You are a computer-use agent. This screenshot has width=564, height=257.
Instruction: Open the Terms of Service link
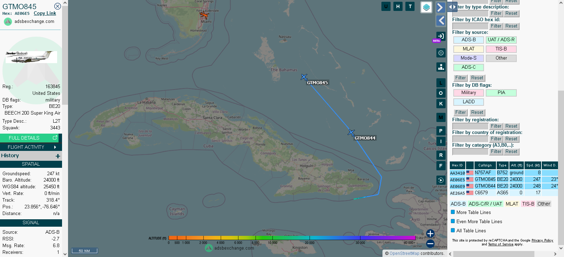tap(501, 244)
